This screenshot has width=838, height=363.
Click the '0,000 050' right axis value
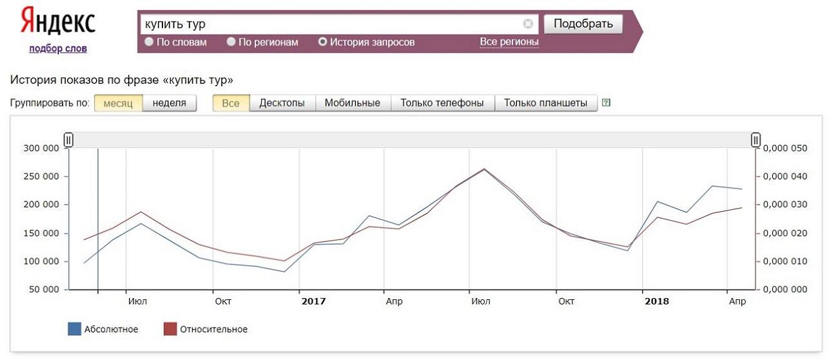point(785,148)
